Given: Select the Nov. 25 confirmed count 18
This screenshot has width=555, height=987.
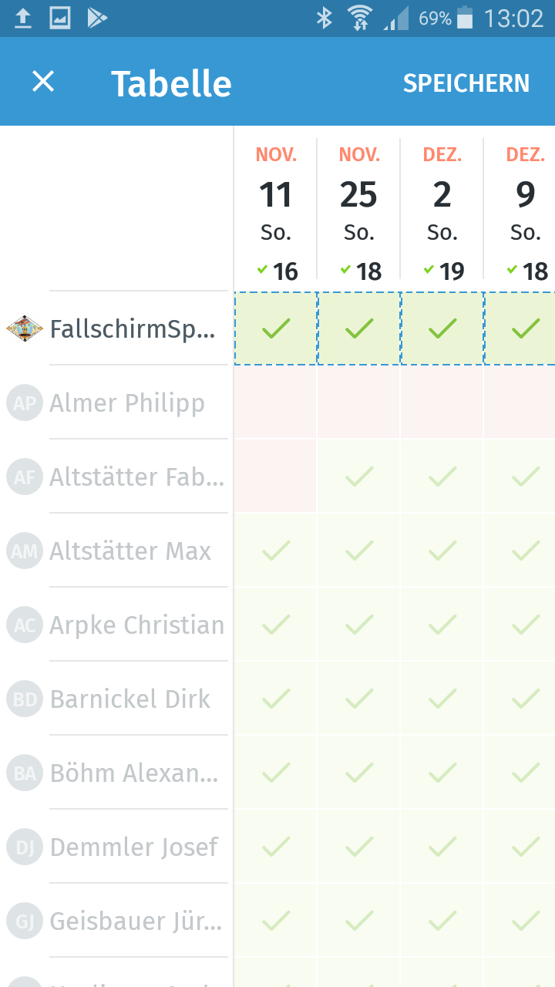Looking at the screenshot, I should pos(361,271).
